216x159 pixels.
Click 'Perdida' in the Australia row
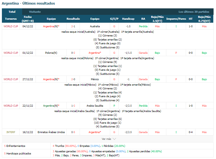143,26
